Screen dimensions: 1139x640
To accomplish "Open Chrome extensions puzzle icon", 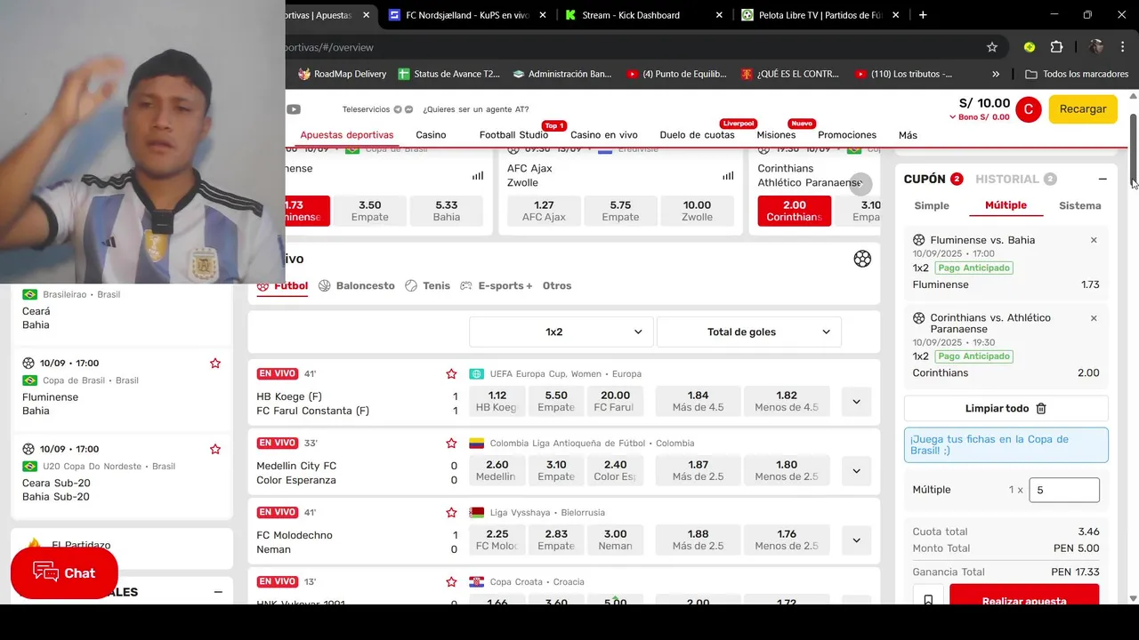I will pos(1057,47).
